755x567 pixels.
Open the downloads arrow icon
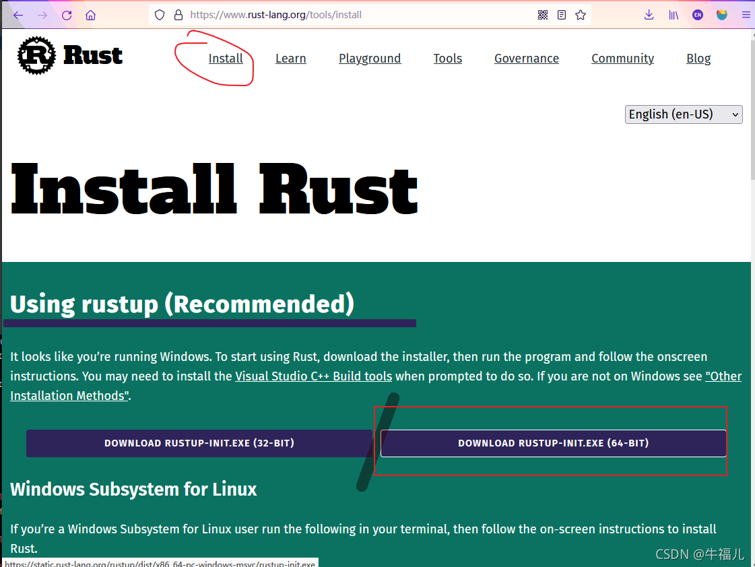tap(649, 15)
